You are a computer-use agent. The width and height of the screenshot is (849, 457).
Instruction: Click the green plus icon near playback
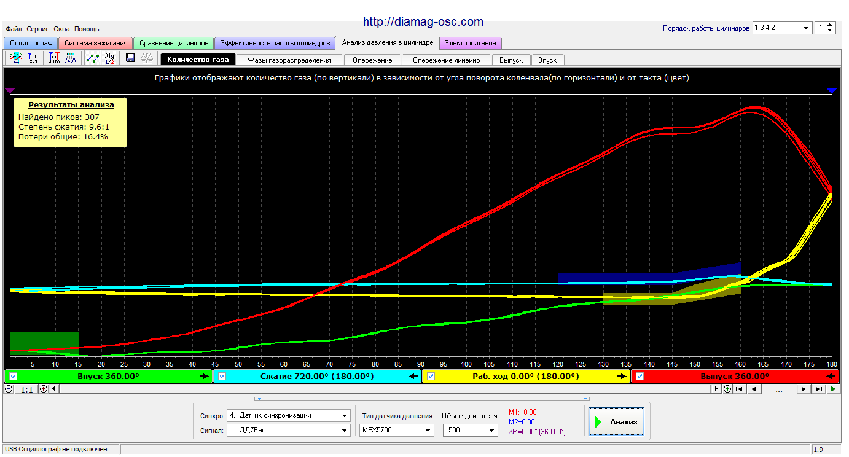coord(727,389)
